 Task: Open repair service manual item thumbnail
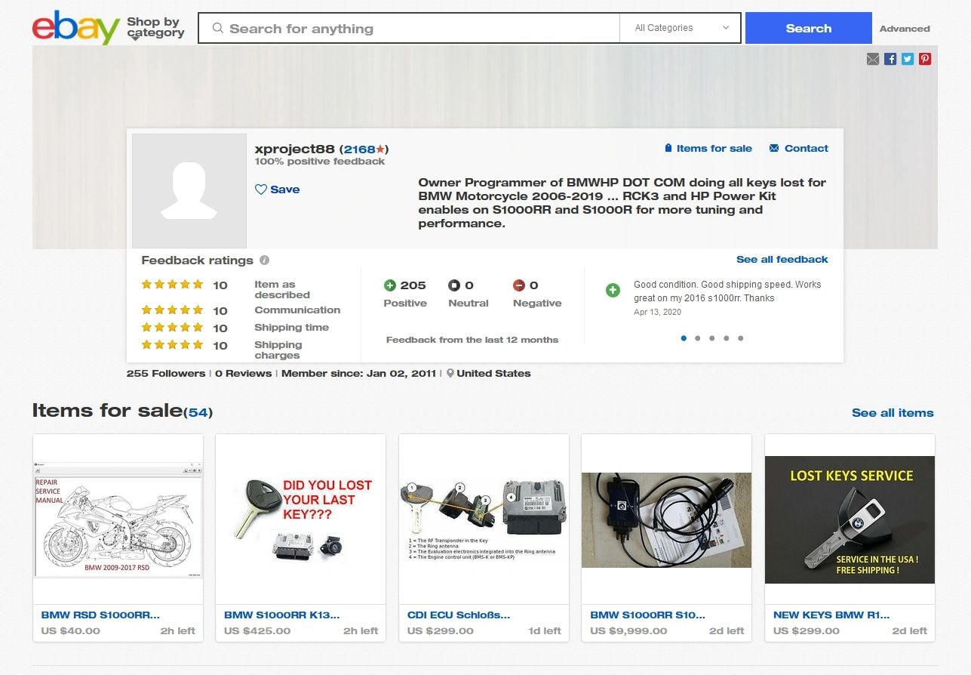[x=118, y=519]
